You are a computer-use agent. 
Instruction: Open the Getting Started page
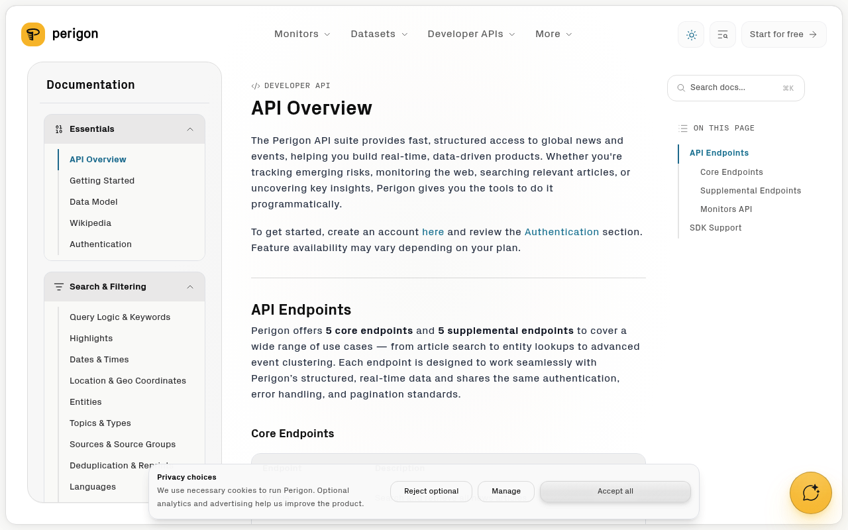(x=102, y=181)
